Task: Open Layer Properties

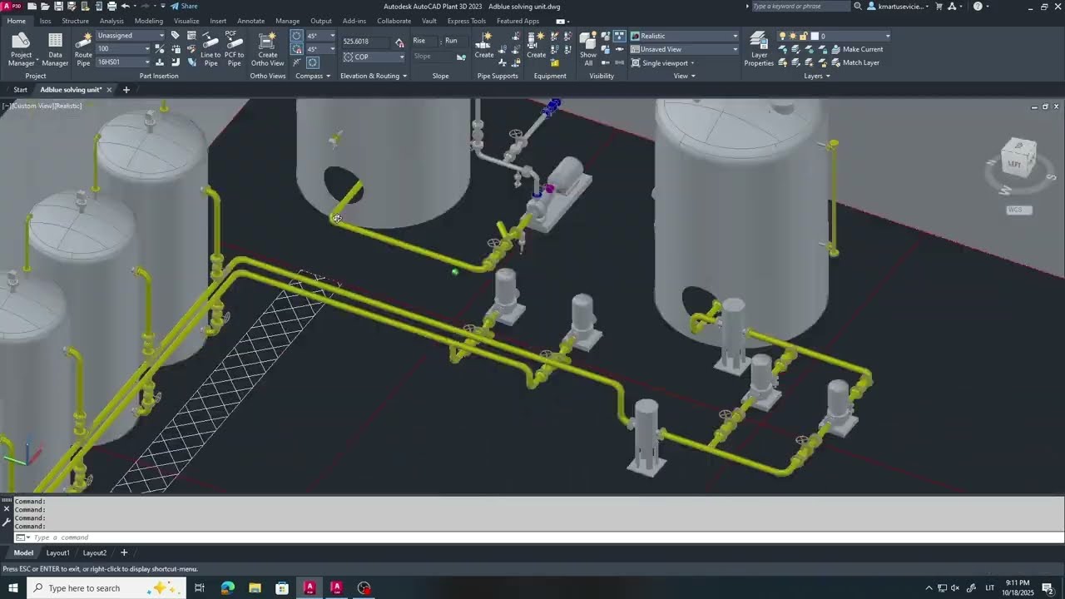Action: (759, 49)
